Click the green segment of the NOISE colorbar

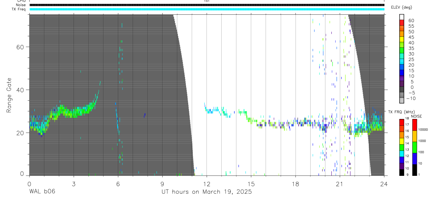pyautogui.click(x=415, y=147)
